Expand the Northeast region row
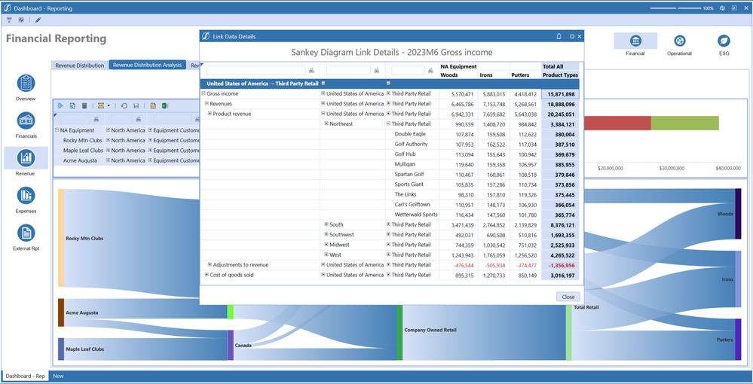Screen dimensions: 753x384 click(326, 123)
